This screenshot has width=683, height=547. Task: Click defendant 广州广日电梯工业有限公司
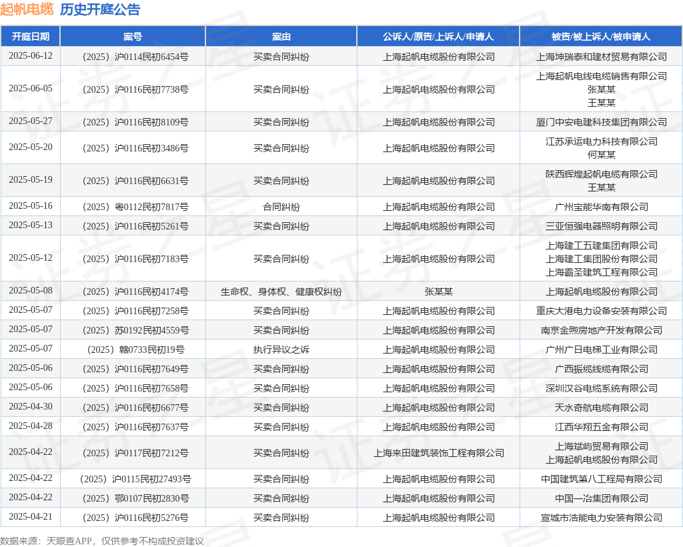coord(602,350)
